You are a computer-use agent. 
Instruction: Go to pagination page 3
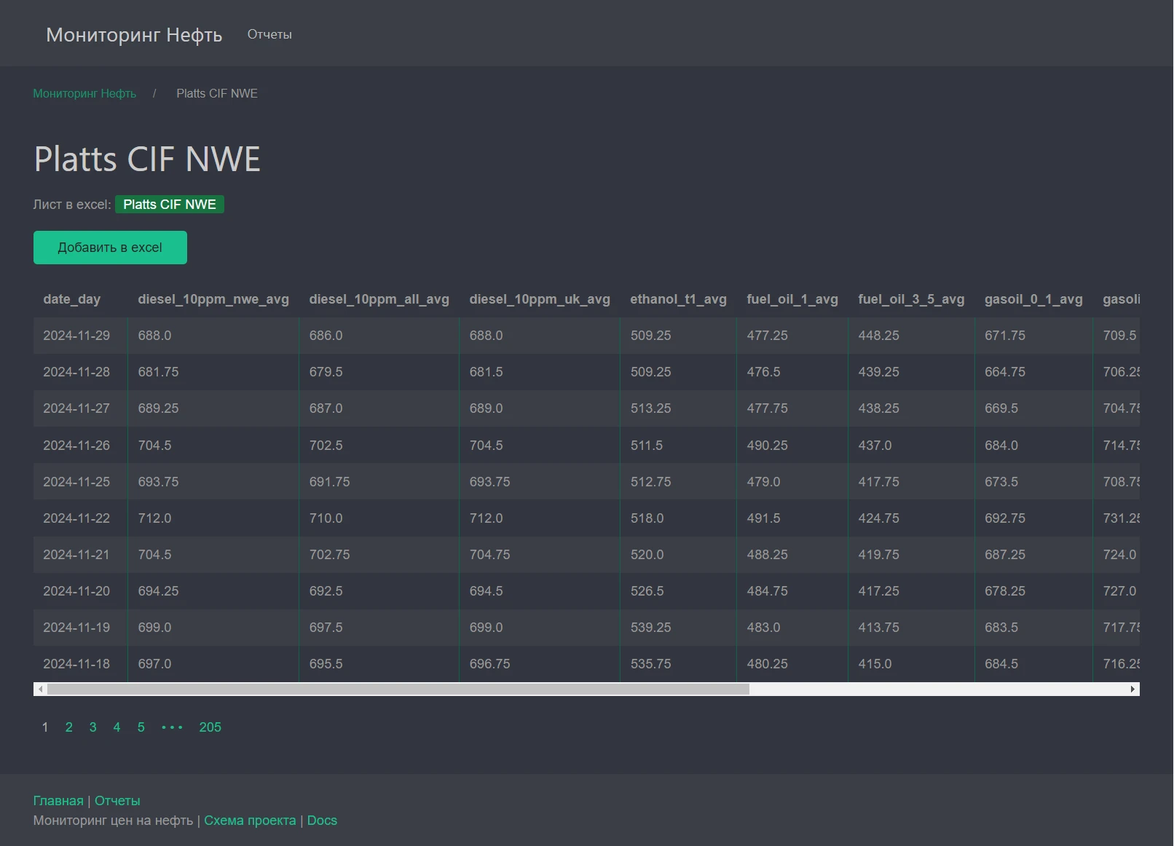[93, 727]
